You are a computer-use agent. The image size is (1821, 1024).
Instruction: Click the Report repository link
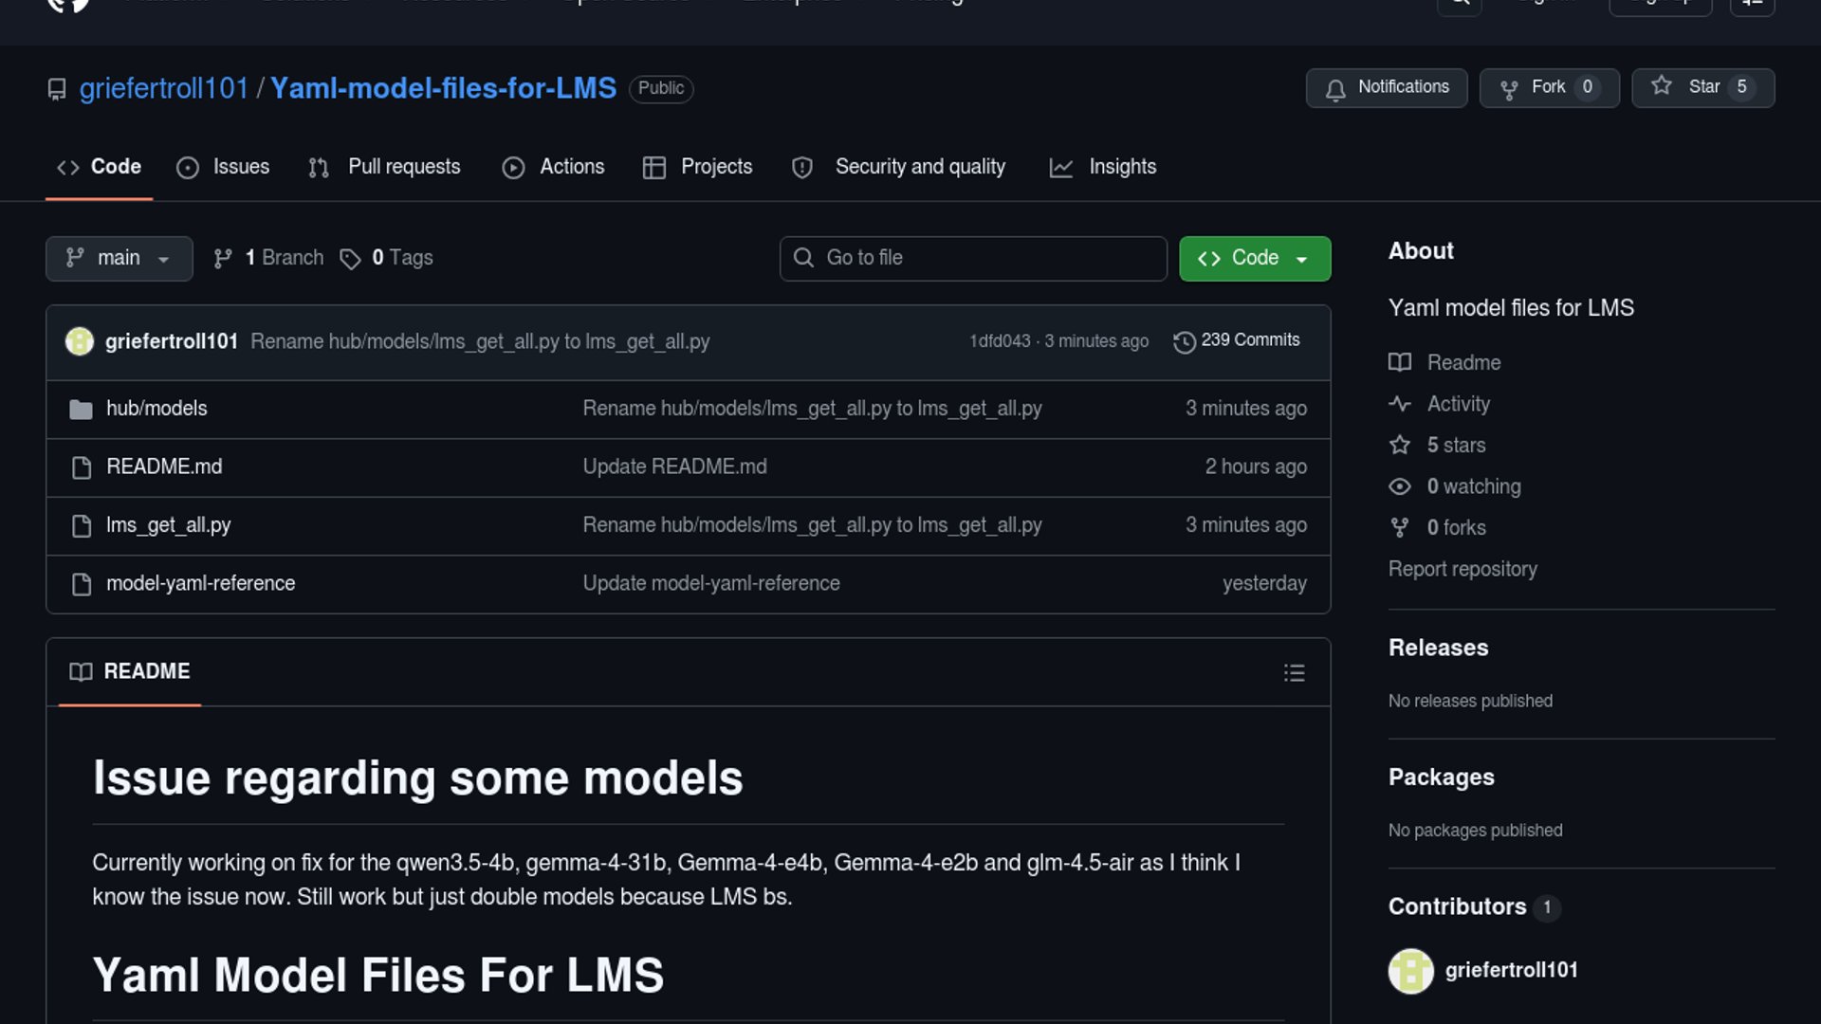point(1462,569)
